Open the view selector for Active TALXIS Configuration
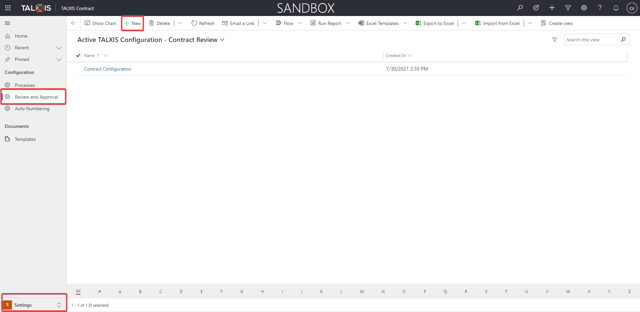This screenshot has height=312, width=640. (x=151, y=40)
